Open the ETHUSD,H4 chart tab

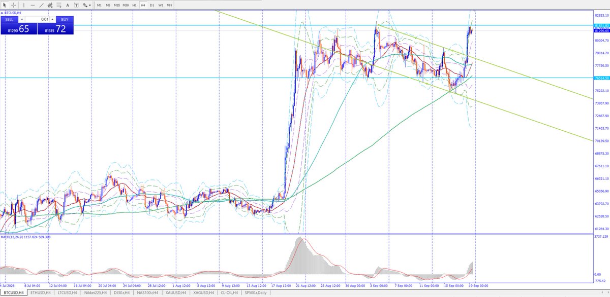pyautogui.click(x=41, y=293)
